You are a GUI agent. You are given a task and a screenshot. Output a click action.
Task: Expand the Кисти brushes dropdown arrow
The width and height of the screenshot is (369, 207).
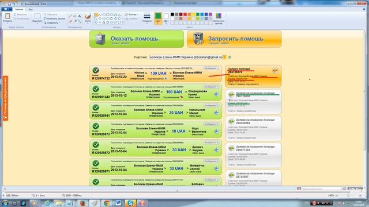88,23
